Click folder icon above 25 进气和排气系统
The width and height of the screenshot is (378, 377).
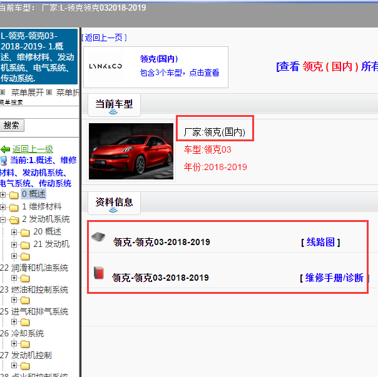25,300
